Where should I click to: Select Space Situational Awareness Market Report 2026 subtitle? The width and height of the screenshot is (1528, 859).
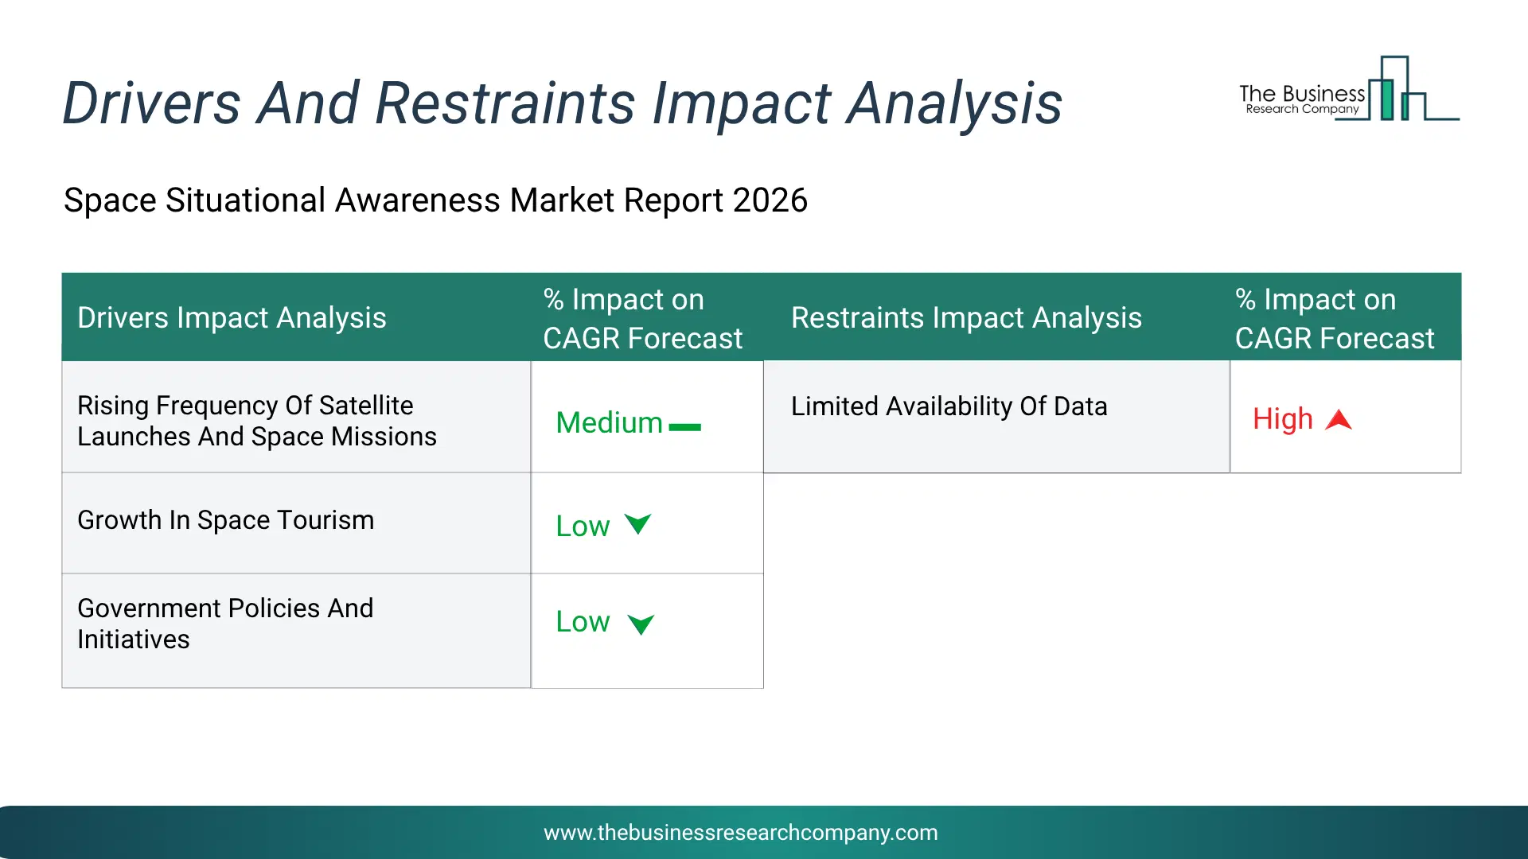tap(435, 200)
